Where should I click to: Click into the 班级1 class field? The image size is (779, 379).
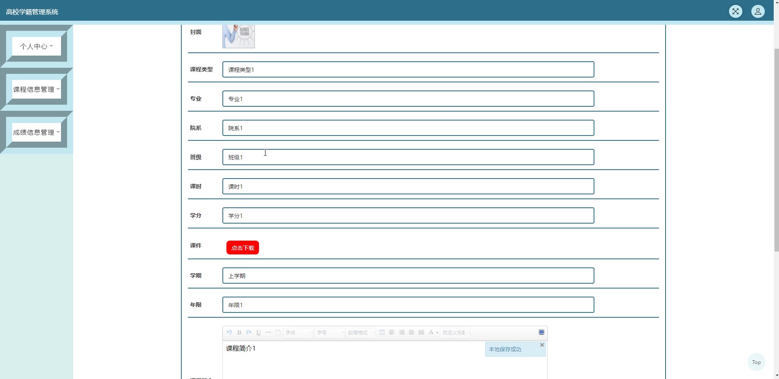click(x=408, y=157)
